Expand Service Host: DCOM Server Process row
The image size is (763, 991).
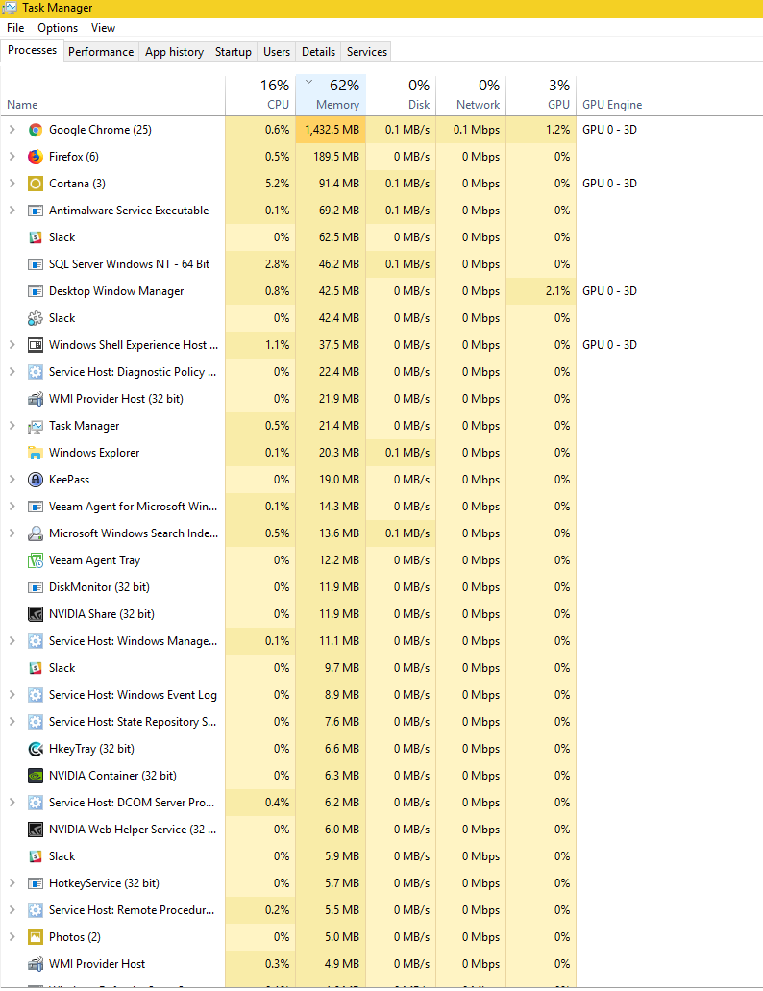tap(12, 803)
